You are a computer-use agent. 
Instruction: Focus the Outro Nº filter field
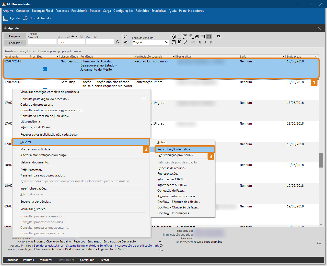100,42
